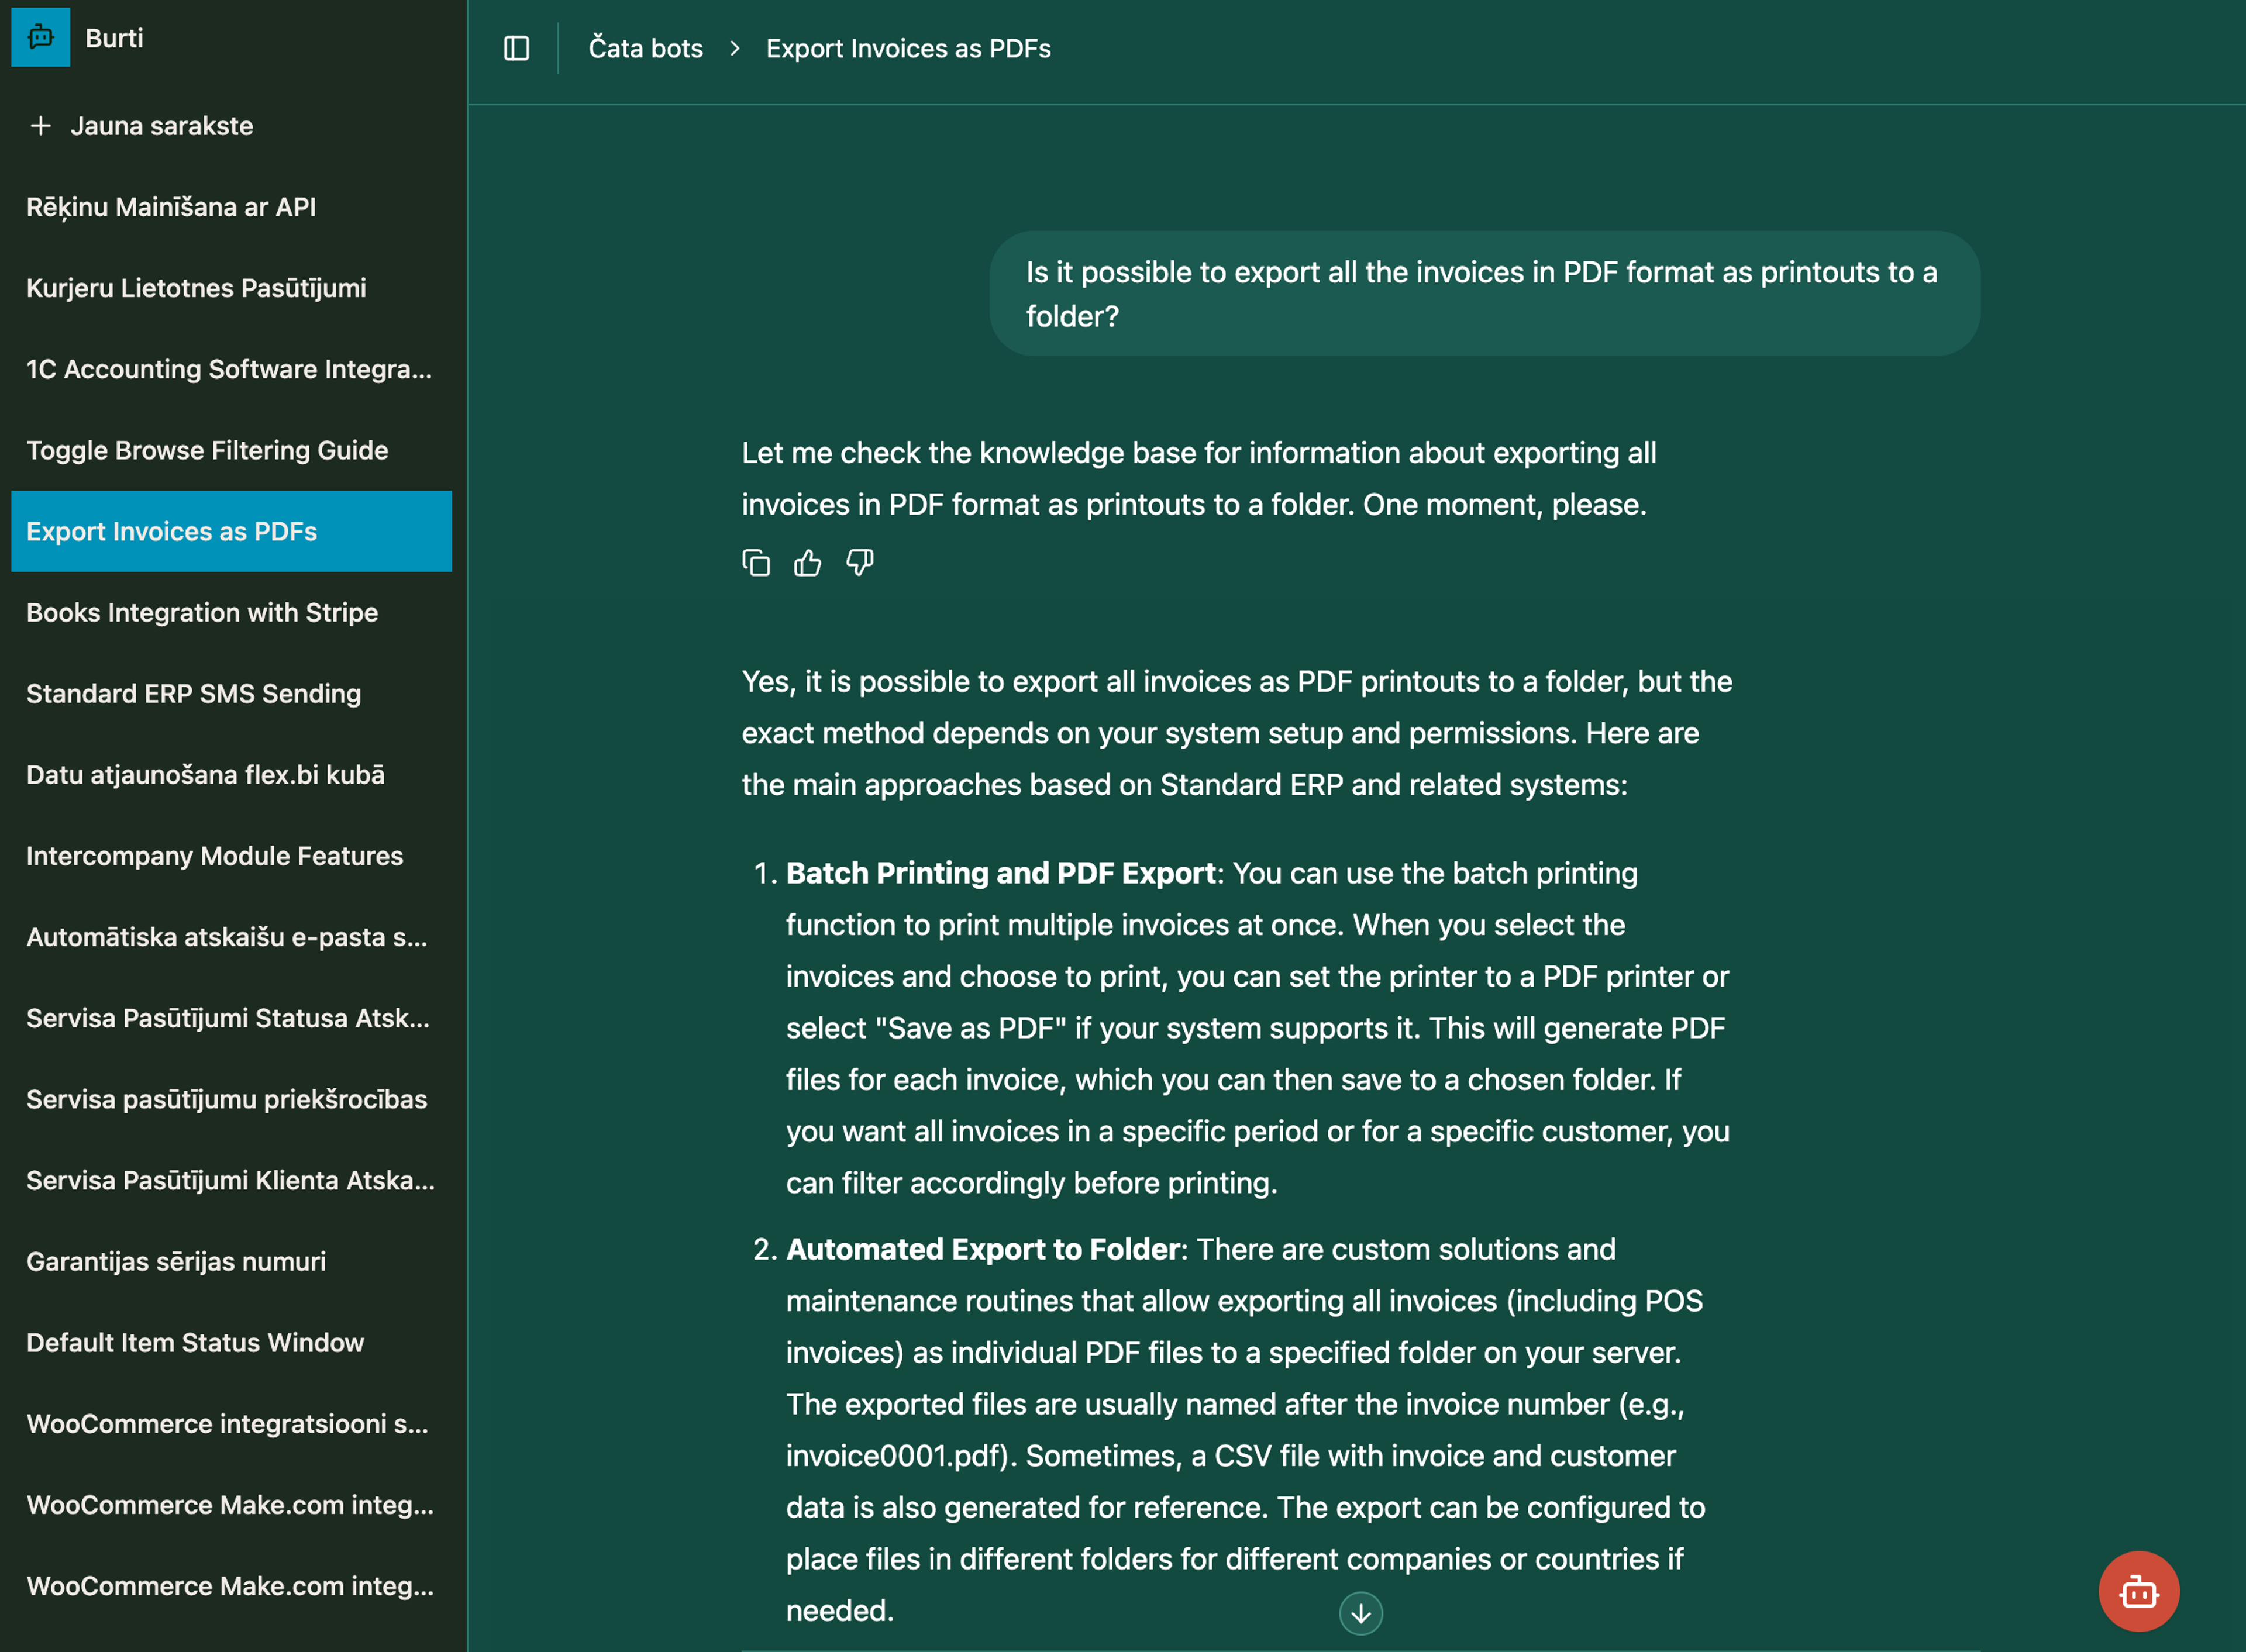Give thumbs up to the reply
This screenshot has width=2246, height=1652.
click(x=808, y=563)
